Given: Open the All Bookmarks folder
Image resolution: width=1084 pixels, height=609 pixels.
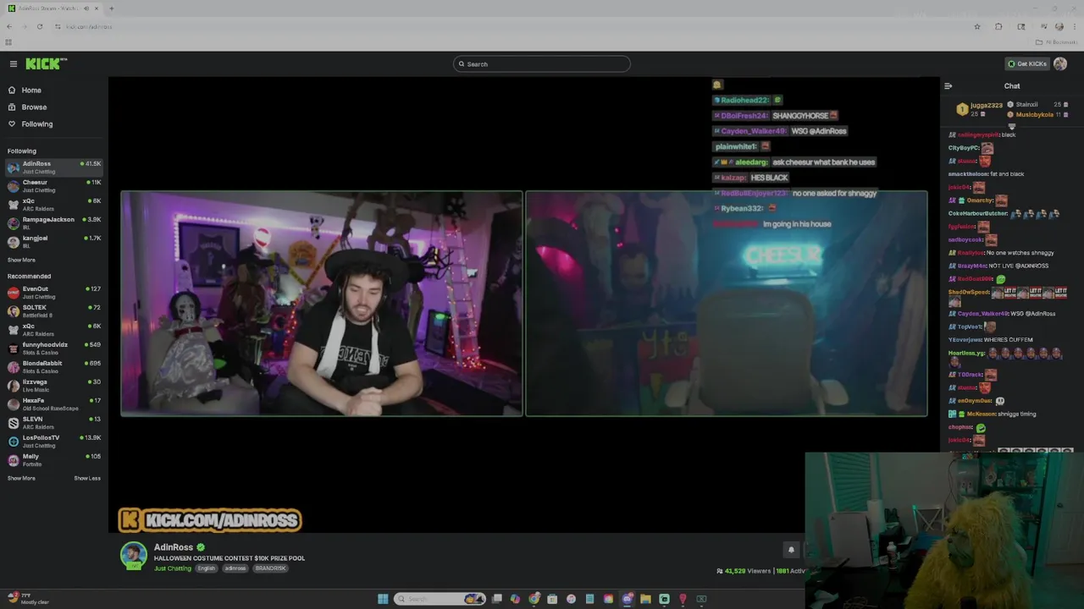Looking at the screenshot, I should [x=1056, y=42].
